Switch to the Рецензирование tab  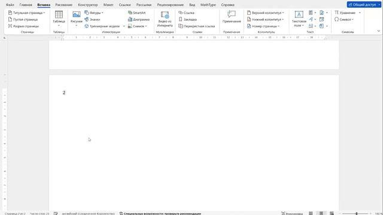[x=170, y=5]
